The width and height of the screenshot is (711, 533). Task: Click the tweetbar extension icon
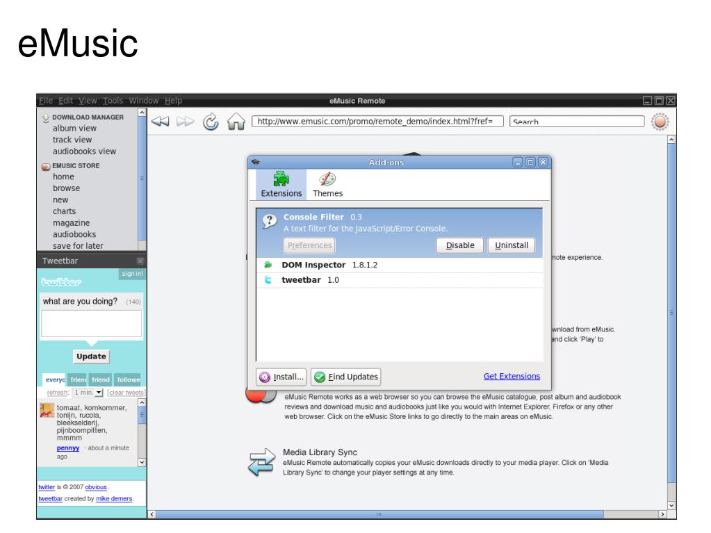[x=268, y=280]
